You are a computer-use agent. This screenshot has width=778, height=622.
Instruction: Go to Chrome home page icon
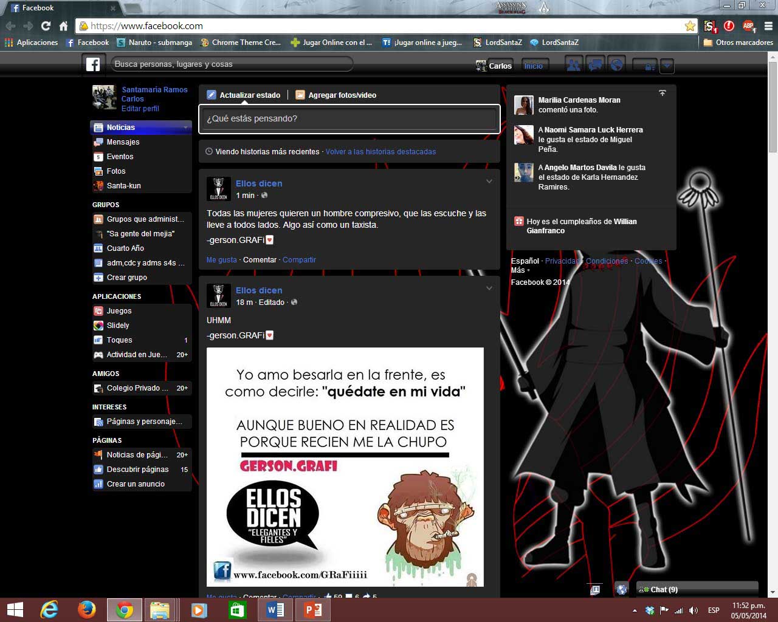tap(63, 26)
